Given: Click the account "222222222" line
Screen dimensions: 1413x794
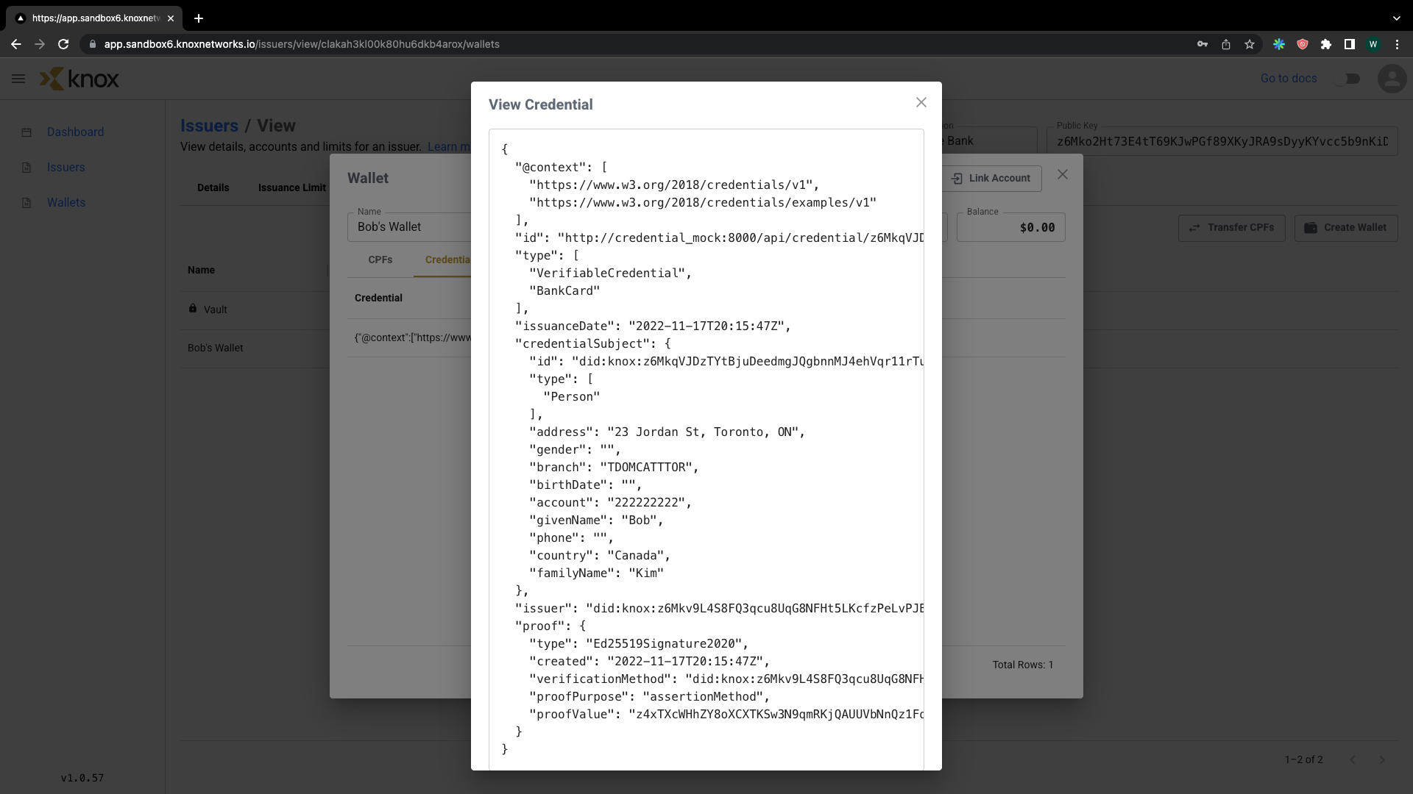Looking at the screenshot, I should tap(610, 503).
